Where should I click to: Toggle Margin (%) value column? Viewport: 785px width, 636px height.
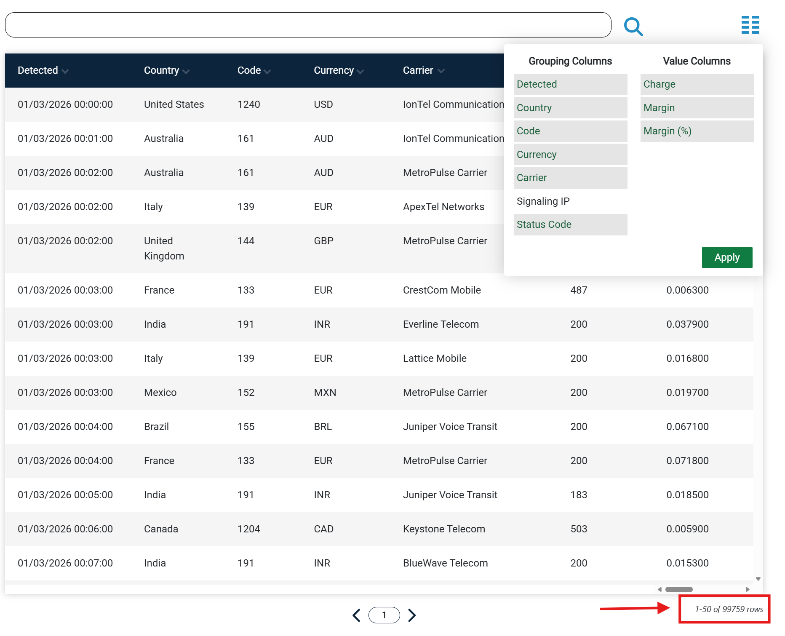697,131
